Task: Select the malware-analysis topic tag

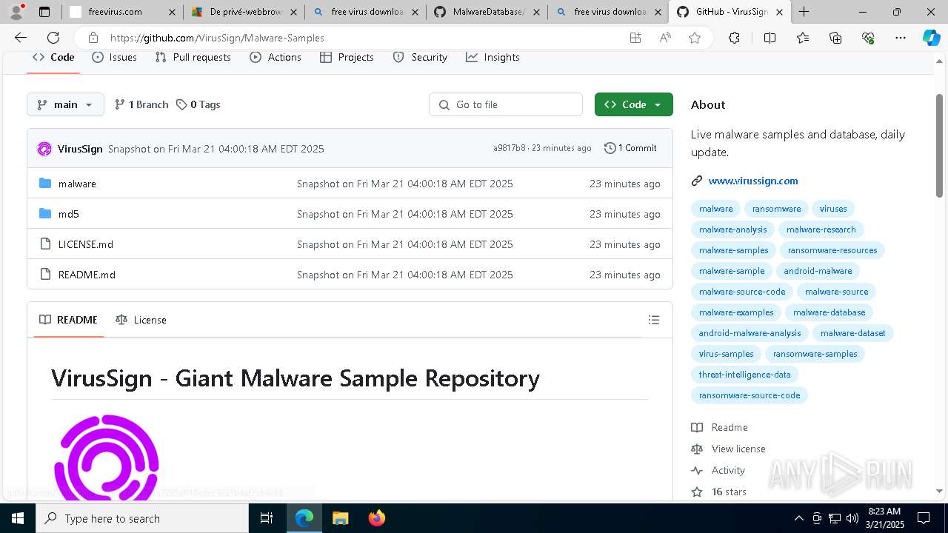Action: pyautogui.click(x=732, y=229)
